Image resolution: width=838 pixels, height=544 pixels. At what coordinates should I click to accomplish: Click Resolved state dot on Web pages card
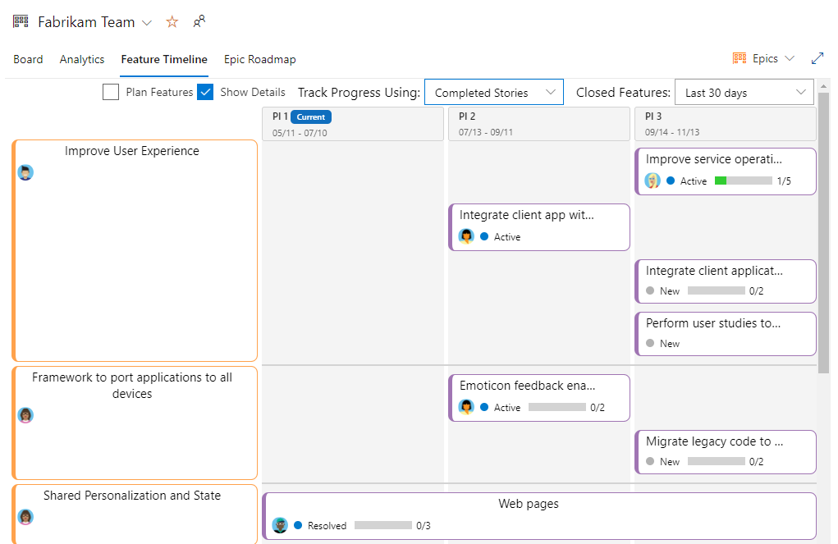point(298,525)
